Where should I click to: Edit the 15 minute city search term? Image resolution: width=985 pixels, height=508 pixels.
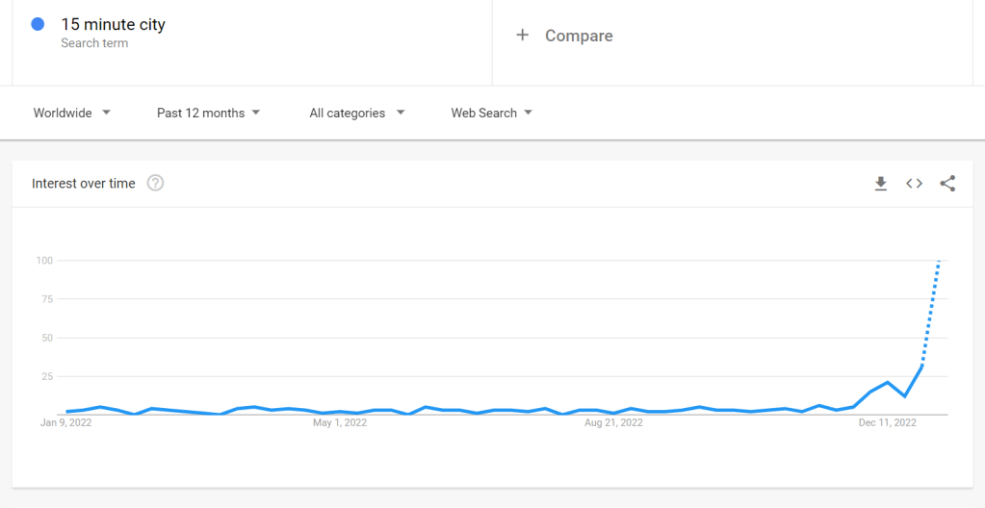(114, 25)
